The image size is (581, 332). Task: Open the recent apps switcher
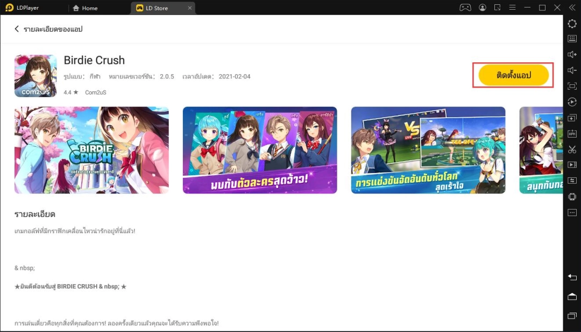pyautogui.click(x=572, y=317)
